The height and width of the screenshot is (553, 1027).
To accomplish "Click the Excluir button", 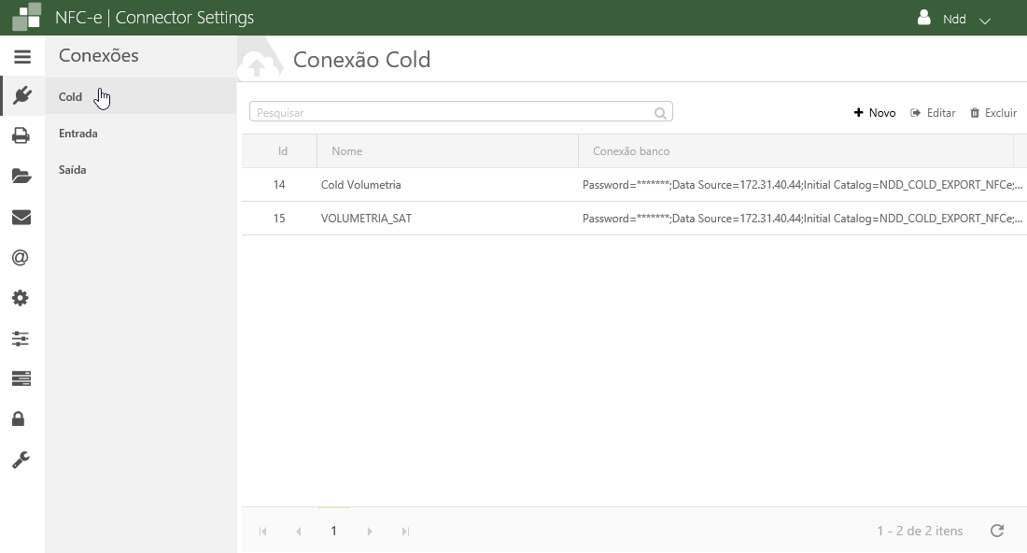I will click(993, 113).
